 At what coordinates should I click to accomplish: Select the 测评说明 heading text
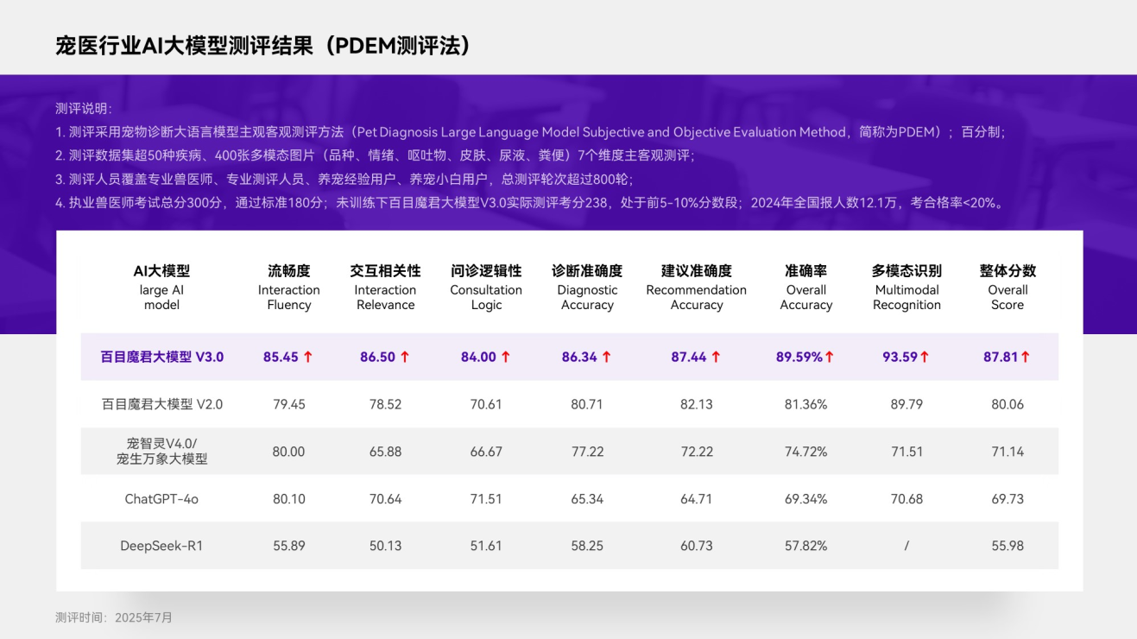click(84, 109)
